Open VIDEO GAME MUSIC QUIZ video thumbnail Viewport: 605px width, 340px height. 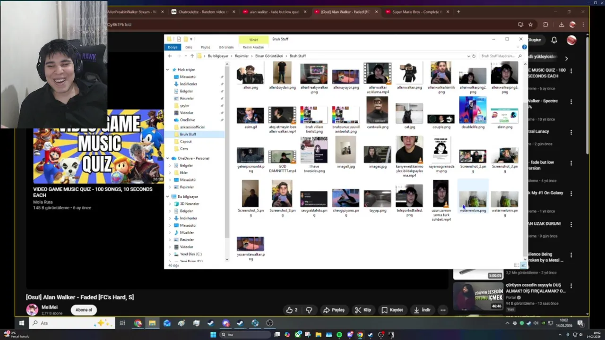point(98,147)
